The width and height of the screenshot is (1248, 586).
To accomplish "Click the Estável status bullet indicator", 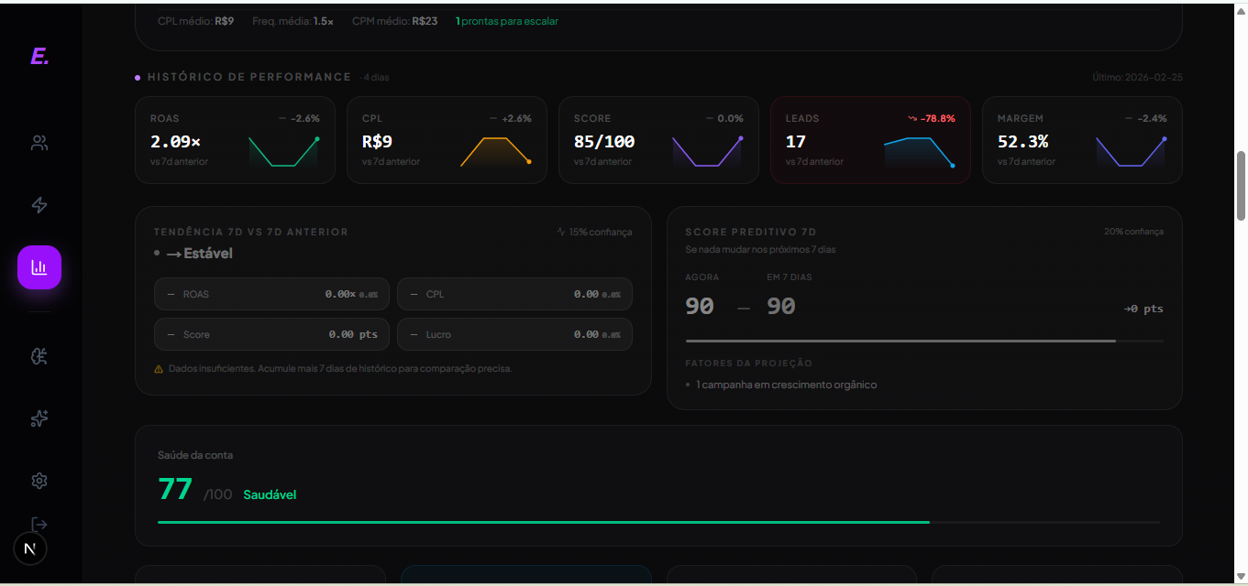I will pyautogui.click(x=157, y=254).
